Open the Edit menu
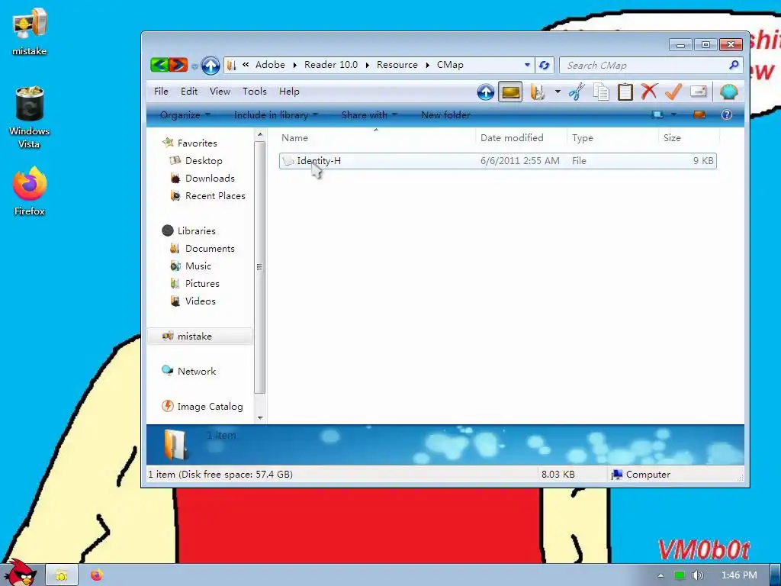781x586 pixels. (x=189, y=92)
